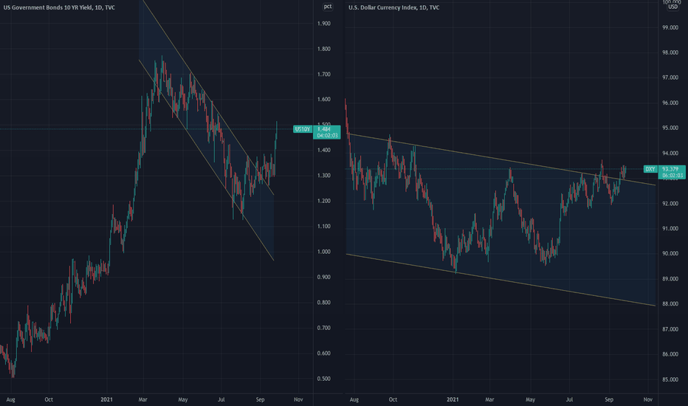The height and width of the screenshot is (406, 688).
Task: Click 95.000 on the DXY price axis
Action: [670, 128]
